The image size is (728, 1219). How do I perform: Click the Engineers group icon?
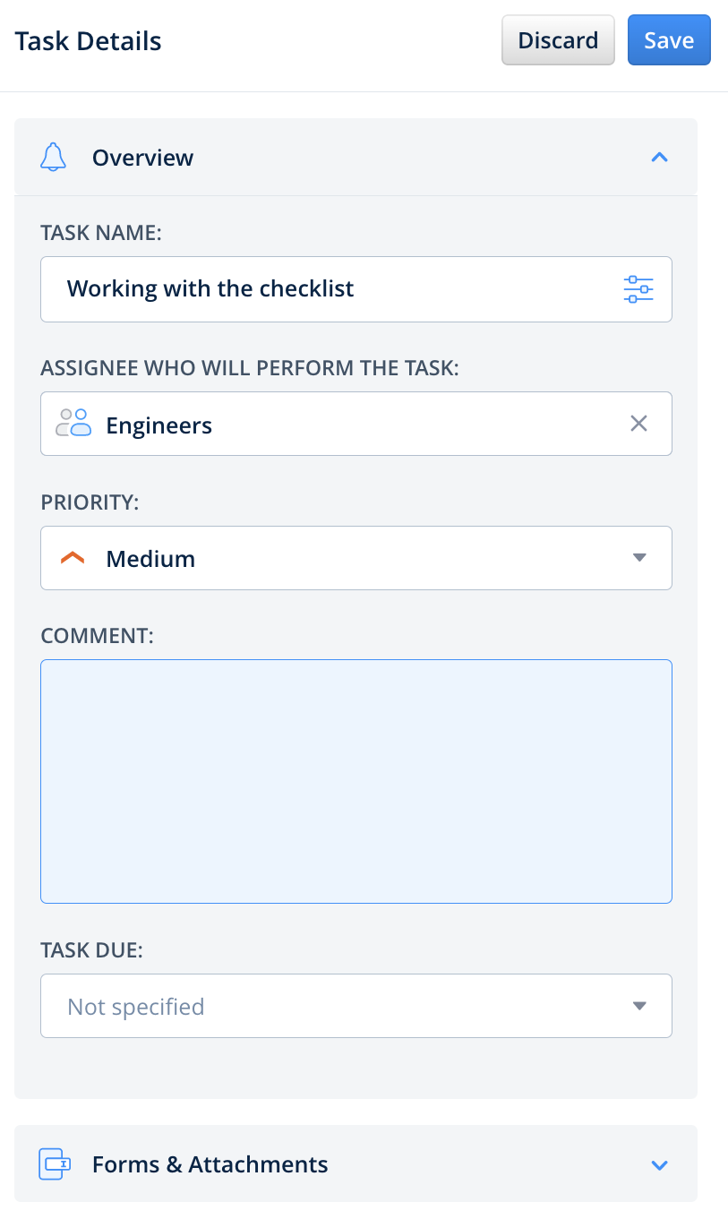point(73,423)
